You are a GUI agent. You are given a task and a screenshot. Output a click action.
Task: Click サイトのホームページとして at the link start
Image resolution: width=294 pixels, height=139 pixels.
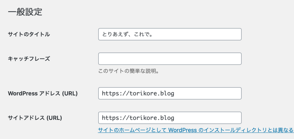132,130
